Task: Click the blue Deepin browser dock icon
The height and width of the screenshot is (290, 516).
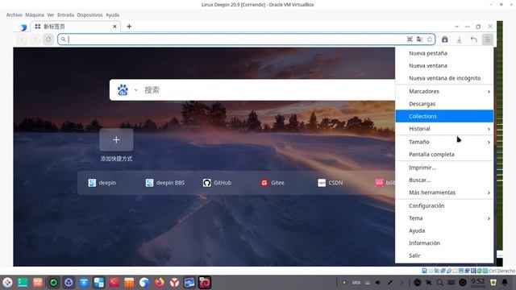Action: coord(144,283)
